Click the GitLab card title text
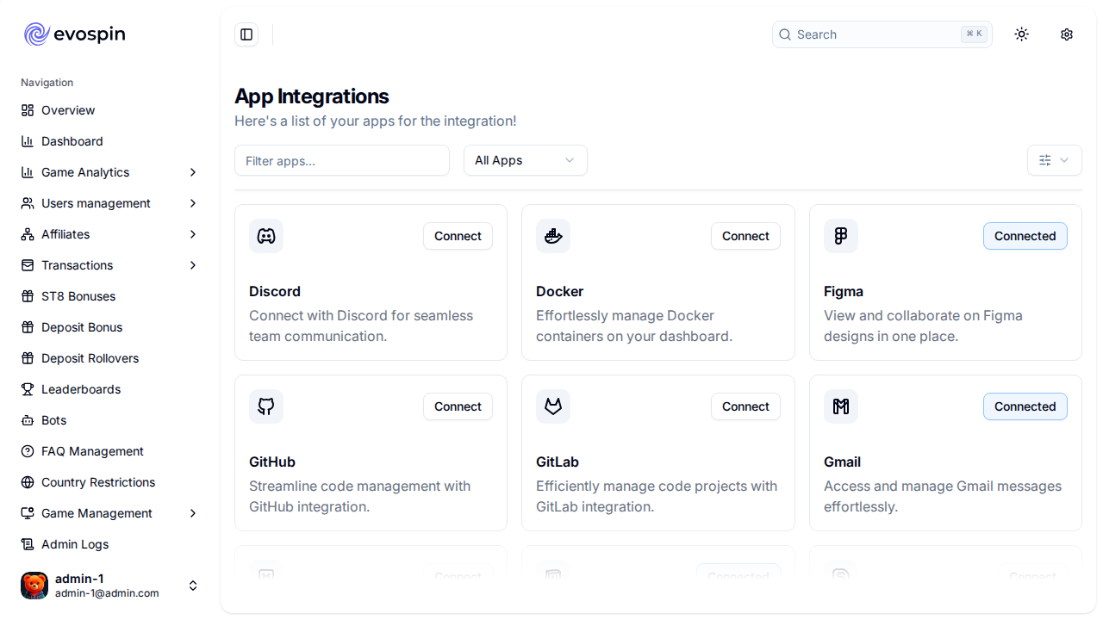Image resolution: width=1103 pixels, height=620 pixels. click(x=558, y=462)
